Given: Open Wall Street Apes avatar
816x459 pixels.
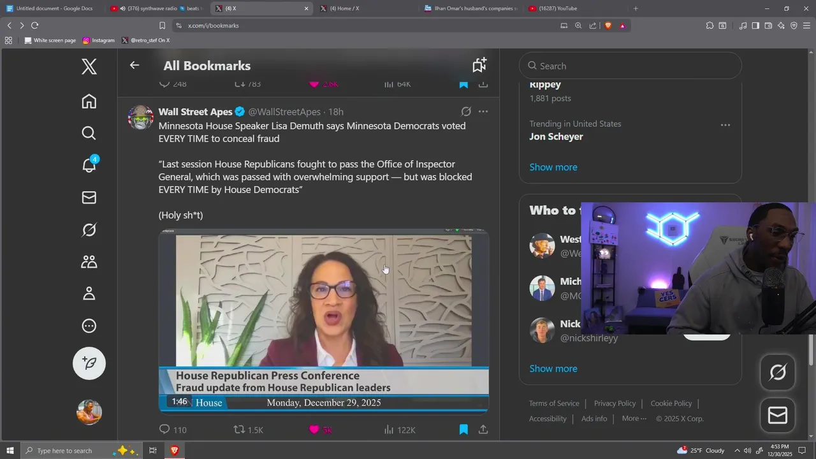Looking at the screenshot, I should tap(140, 118).
